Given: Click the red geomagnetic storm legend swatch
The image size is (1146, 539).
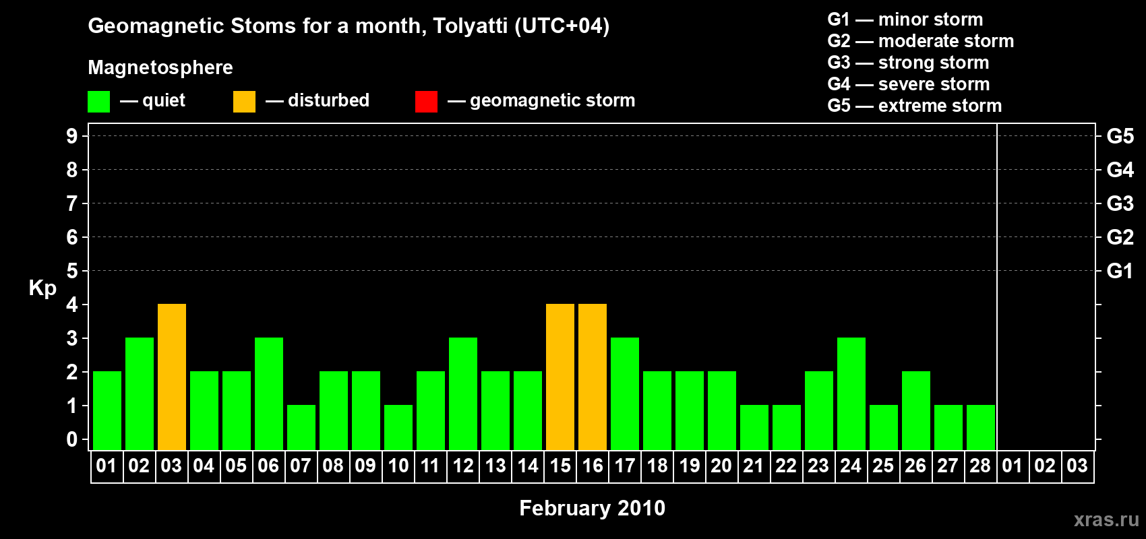Looking at the screenshot, I should [426, 102].
